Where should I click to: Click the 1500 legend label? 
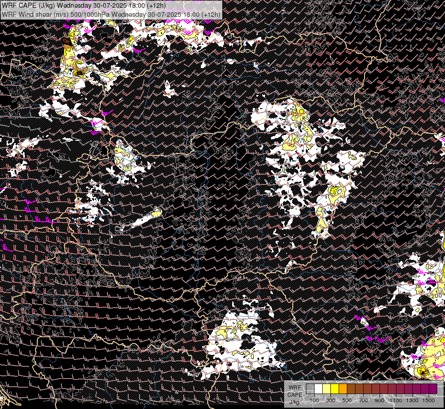429,400
